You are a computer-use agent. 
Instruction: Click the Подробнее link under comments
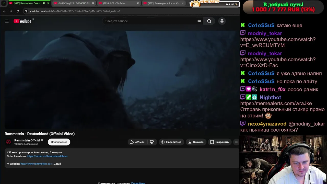[138, 183]
